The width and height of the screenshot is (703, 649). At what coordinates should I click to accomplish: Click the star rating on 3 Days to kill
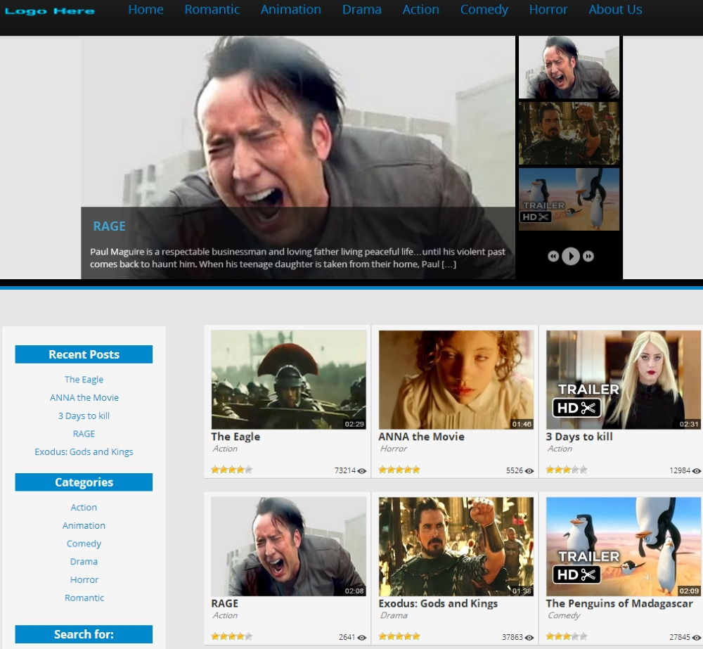click(x=567, y=470)
